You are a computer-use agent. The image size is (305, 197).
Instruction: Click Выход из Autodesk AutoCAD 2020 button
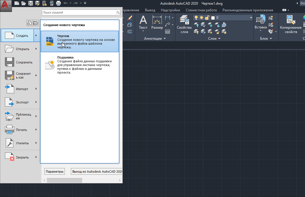pyautogui.click(x=97, y=172)
